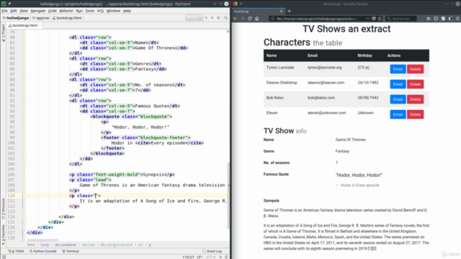Open the Structure tool window sidebar tab
The image size is (461, 259).
(x=3, y=209)
